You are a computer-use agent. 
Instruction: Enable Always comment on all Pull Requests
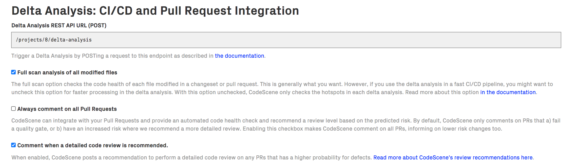[13, 109]
